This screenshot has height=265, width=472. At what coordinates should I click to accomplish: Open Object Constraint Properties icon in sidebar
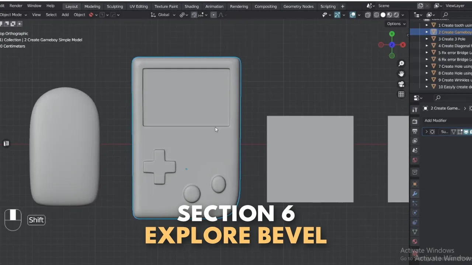point(414,222)
